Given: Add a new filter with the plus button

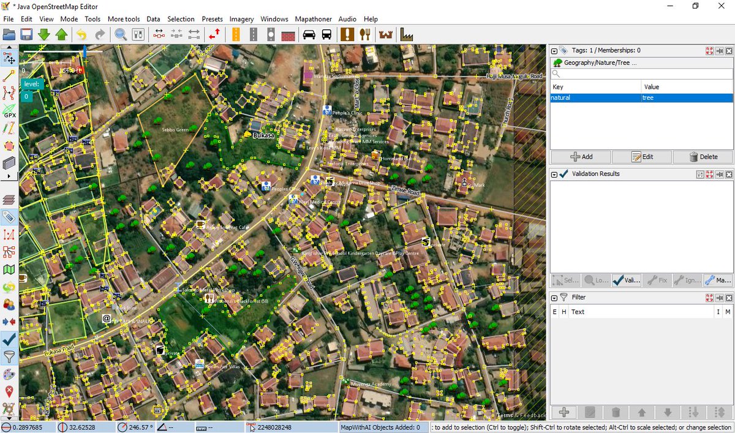Looking at the screenshot, I should click(x=564, y=412).
